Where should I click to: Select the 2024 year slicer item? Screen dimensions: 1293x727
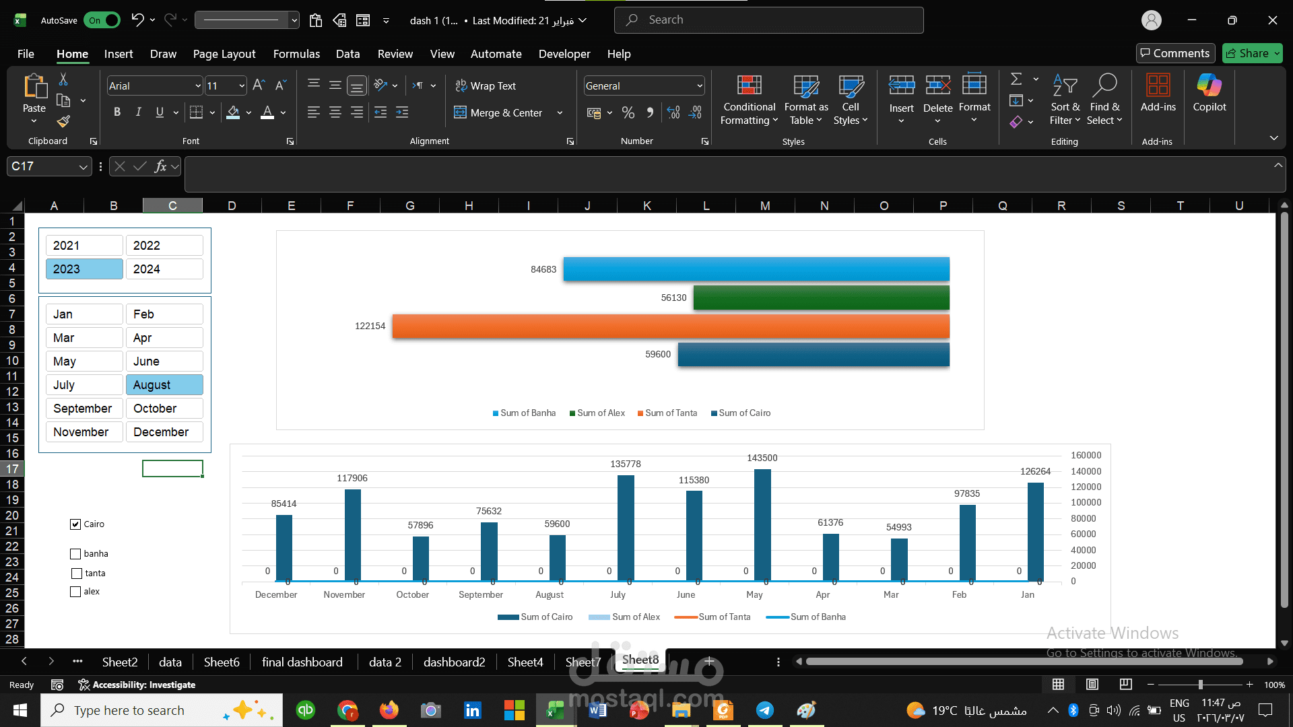164,269
